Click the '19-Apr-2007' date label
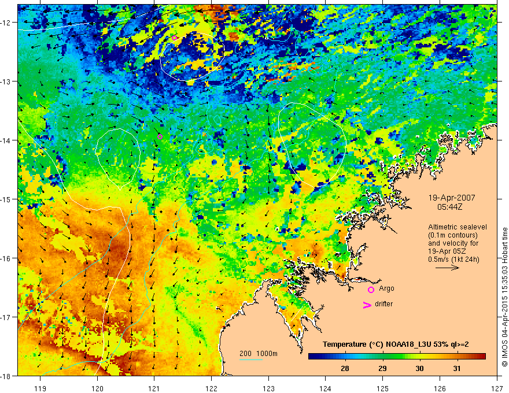The image size is (509, 393). [452, 198]
